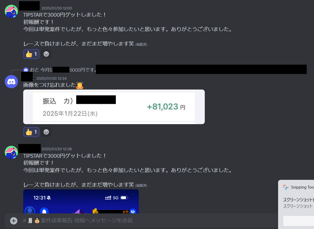
Task: Click the bird avatar at 12:38 message
Action: (x=11, y=152)
